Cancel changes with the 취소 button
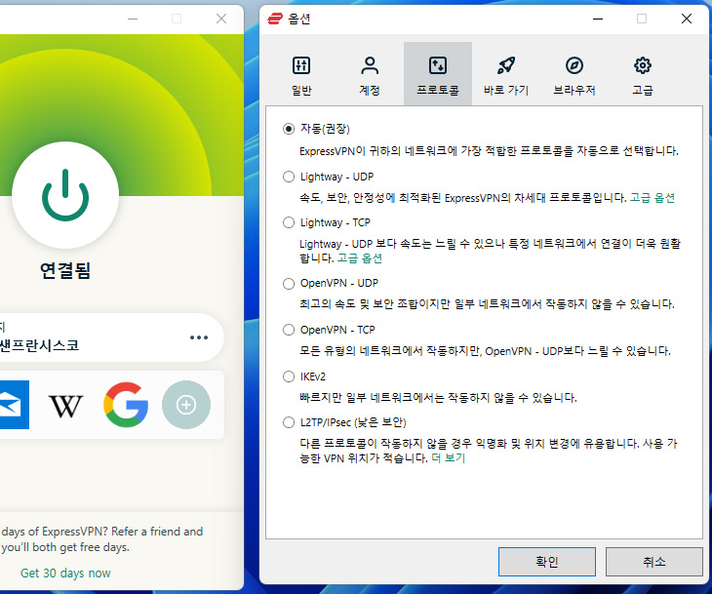 pos(653,562)
